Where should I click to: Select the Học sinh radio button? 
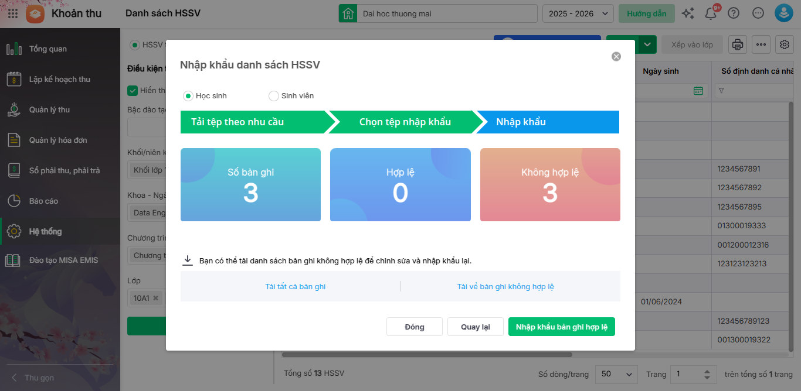[188, 96]
